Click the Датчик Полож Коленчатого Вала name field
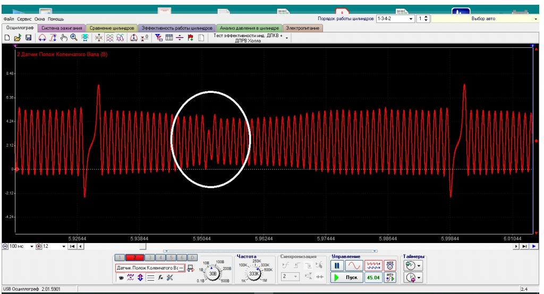This screenshot has height=294, width=544. point(149,267)
